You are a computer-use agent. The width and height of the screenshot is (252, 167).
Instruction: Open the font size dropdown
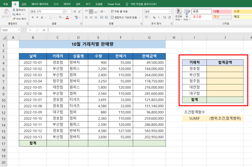click(x=70, y=12)
